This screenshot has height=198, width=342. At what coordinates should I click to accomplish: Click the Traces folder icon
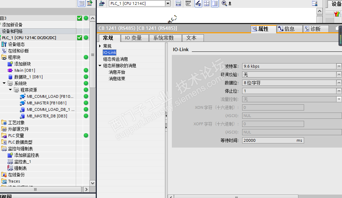coord(4,181)
